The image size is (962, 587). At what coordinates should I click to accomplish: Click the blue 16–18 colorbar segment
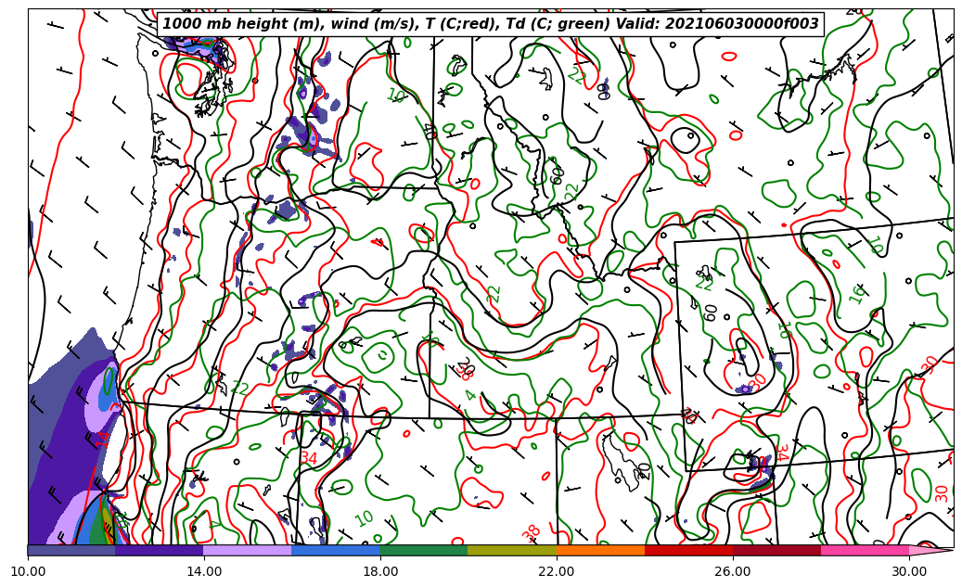click(x=335, y=550)
